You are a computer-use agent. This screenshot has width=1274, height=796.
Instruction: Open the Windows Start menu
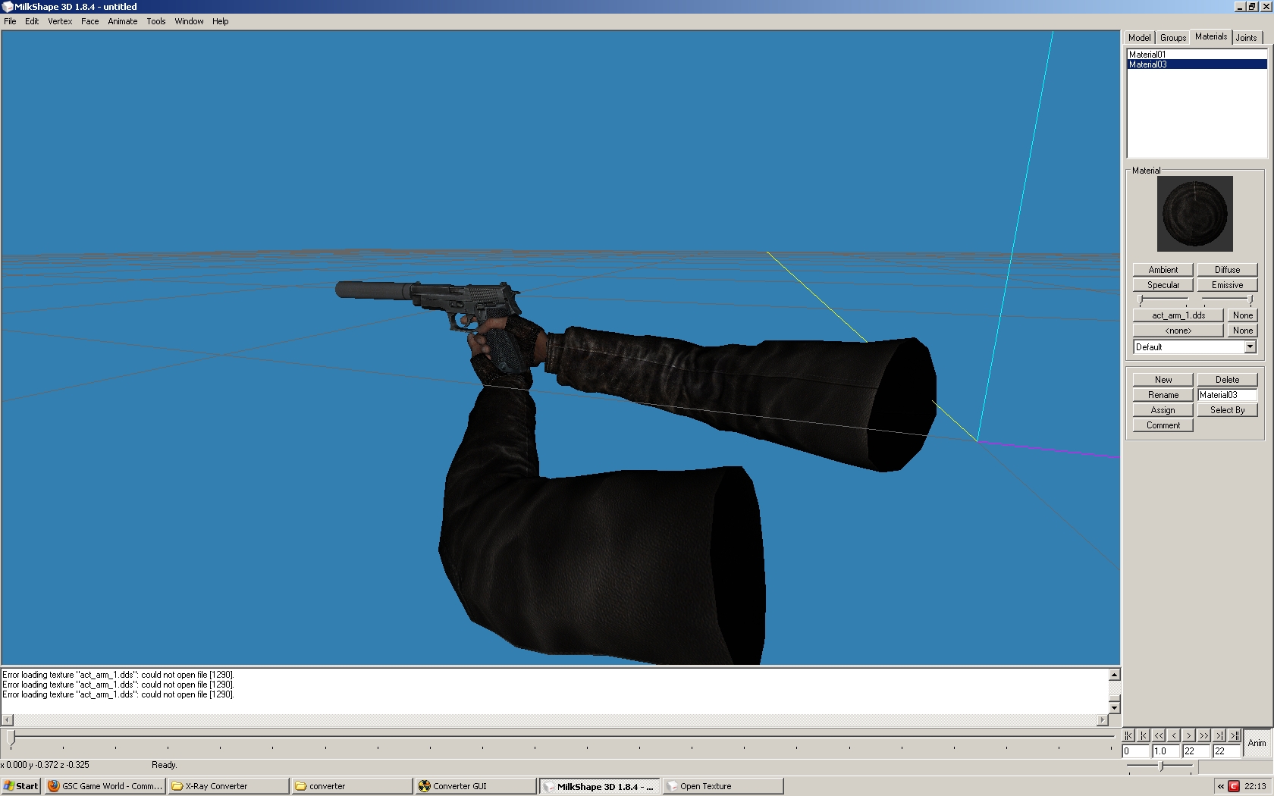pyautogui.click(x=20, y=786)
